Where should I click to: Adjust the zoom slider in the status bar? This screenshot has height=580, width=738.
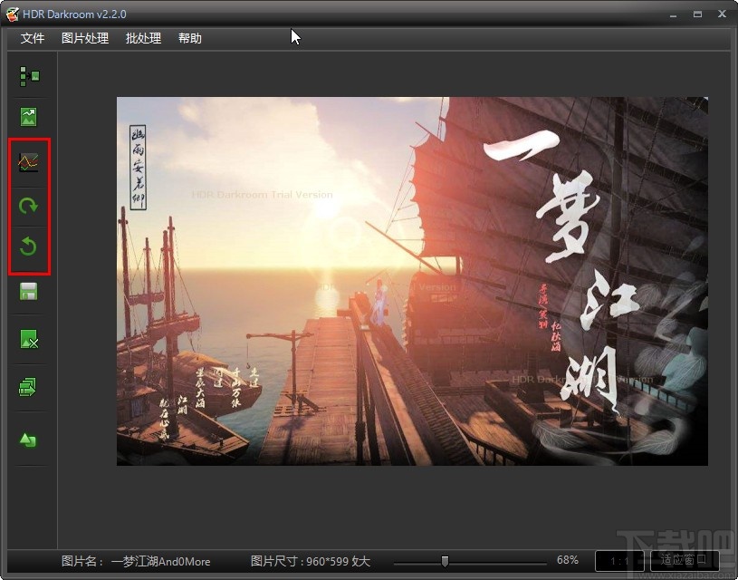(x=446, y=561)
